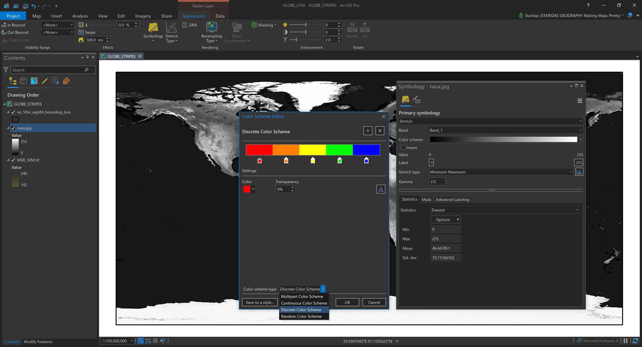Open the Masking dropdown arrow

(275, 25)
